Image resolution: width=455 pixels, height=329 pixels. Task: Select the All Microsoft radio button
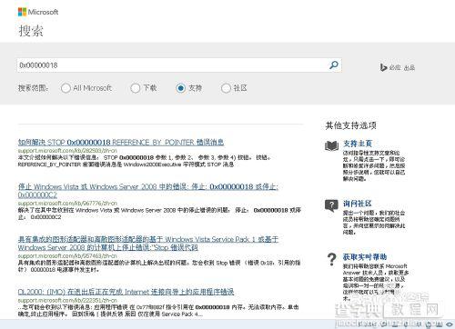[x=66, y=88]
